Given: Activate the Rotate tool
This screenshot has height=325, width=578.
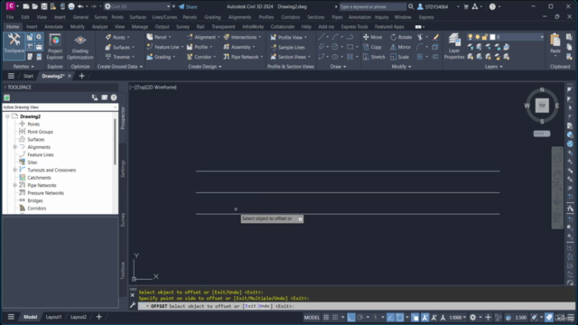Looking at the screenshot, I should pos(401,37).
